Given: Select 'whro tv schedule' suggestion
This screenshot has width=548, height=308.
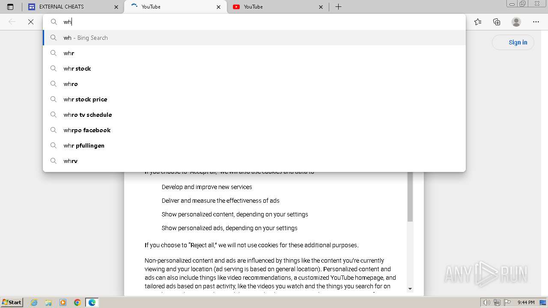Looking at the screenshot, I should (x=254, y=115).
